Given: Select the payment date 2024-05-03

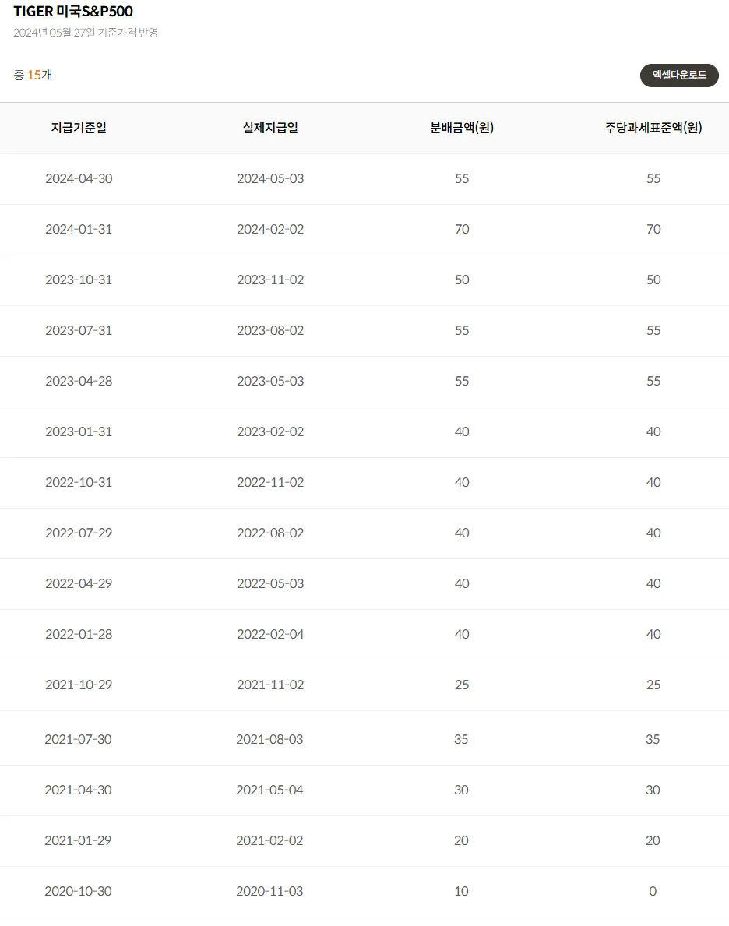Looking at the screenshot, I should coord(270,178).
